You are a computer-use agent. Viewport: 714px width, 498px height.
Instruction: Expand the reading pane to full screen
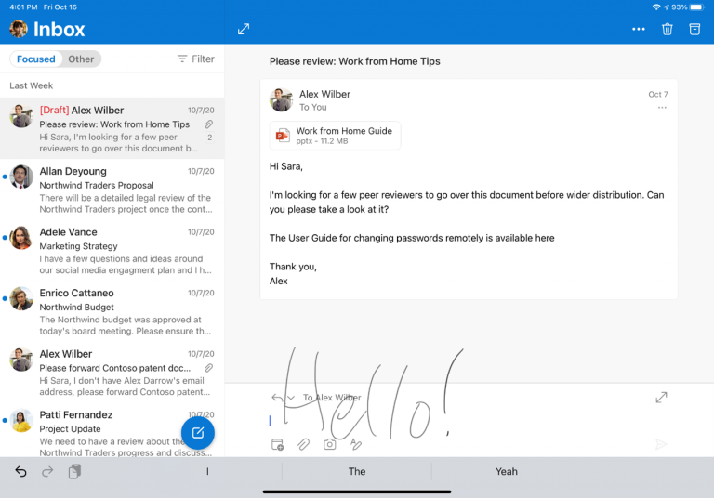point(244,29)
